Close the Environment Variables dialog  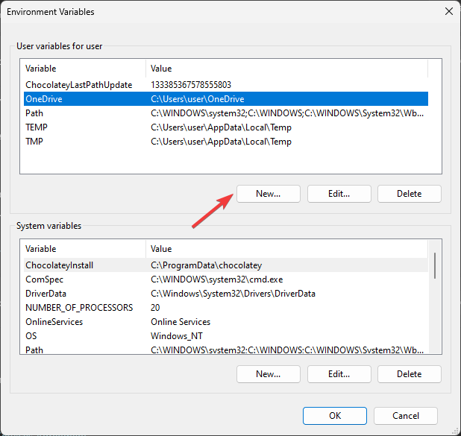pos(448,12)
